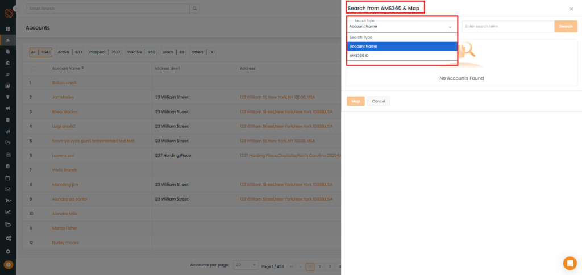Click the funnel icon in left sidebar
The width and height of the screenshot is (582, 275).
click(8, 97)
